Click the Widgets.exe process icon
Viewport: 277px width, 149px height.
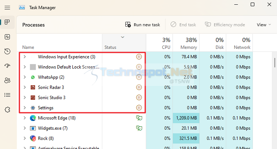(33, 128)
